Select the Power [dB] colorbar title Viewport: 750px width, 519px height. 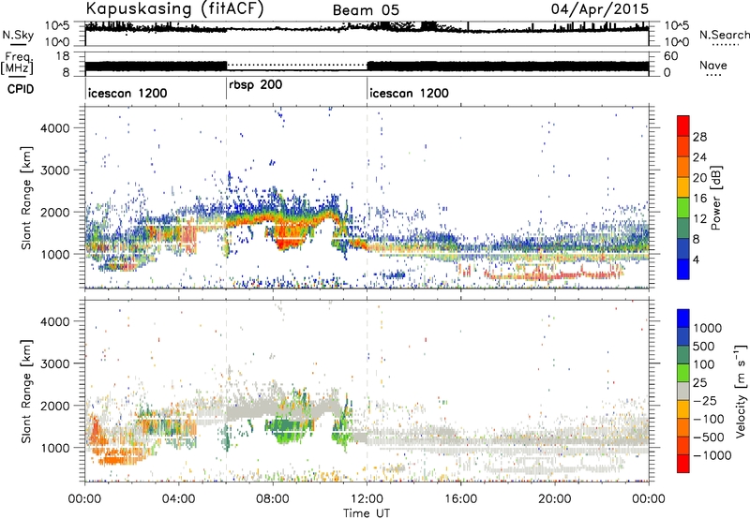715,198
